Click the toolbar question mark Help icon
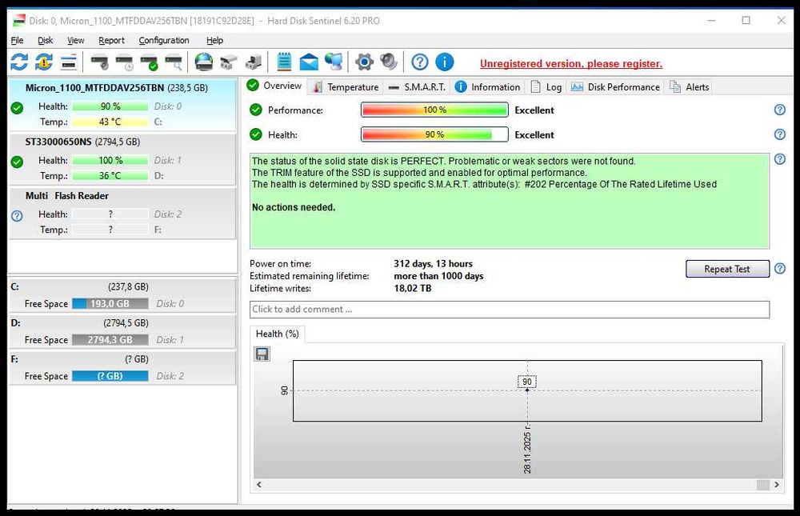 click(419, 62)
